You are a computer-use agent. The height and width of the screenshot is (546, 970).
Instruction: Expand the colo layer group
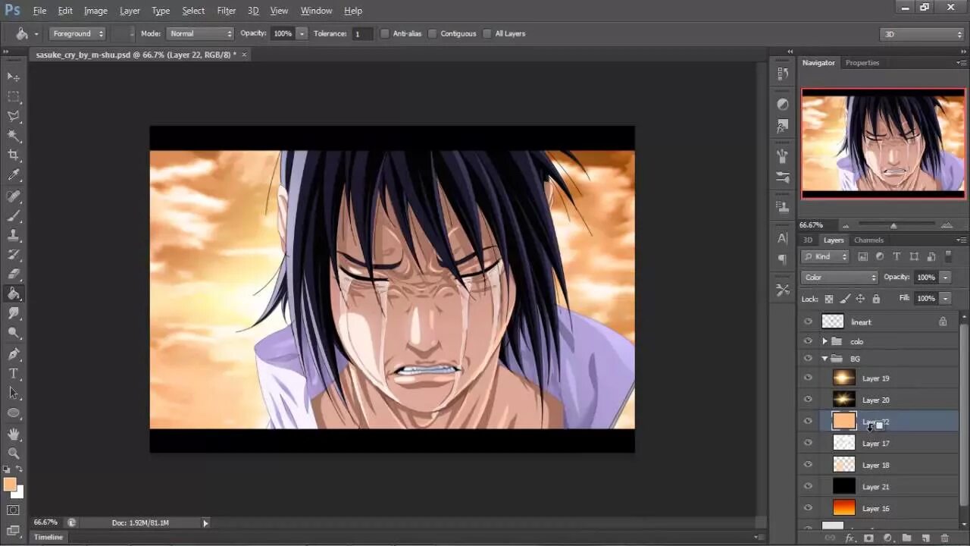[824, 341]
